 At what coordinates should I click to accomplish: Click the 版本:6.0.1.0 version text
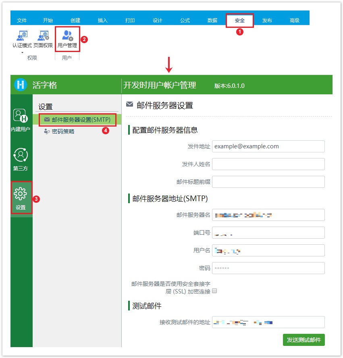click(229, 86)
